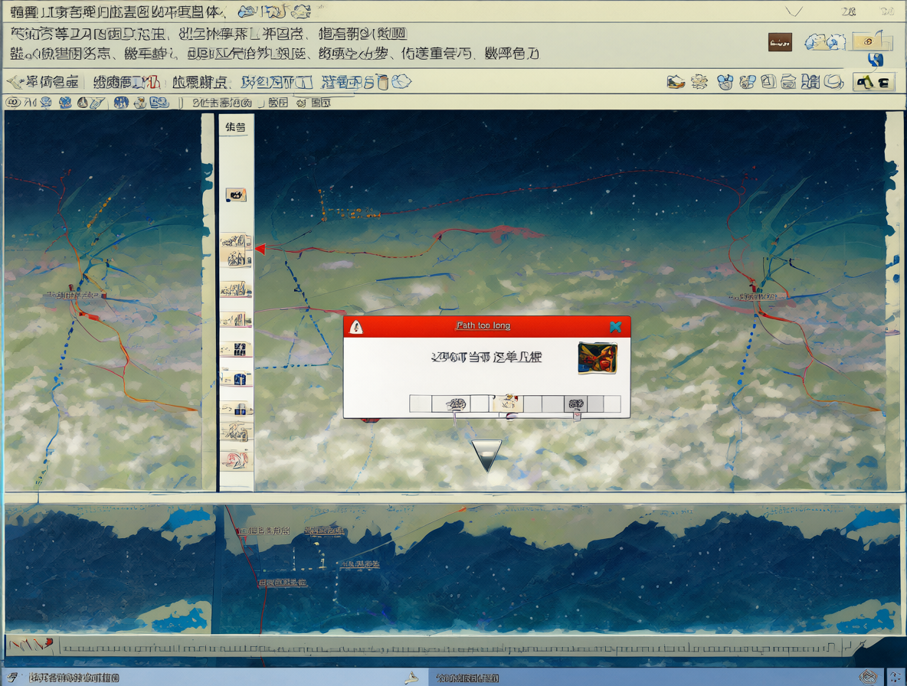Close the "Path too long" dialog
This screenshot has width=907, height=686.
click(615, 326)
